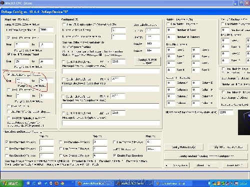Enable the Use Encoder2 Pokeys checkbox

coord(6,149)
